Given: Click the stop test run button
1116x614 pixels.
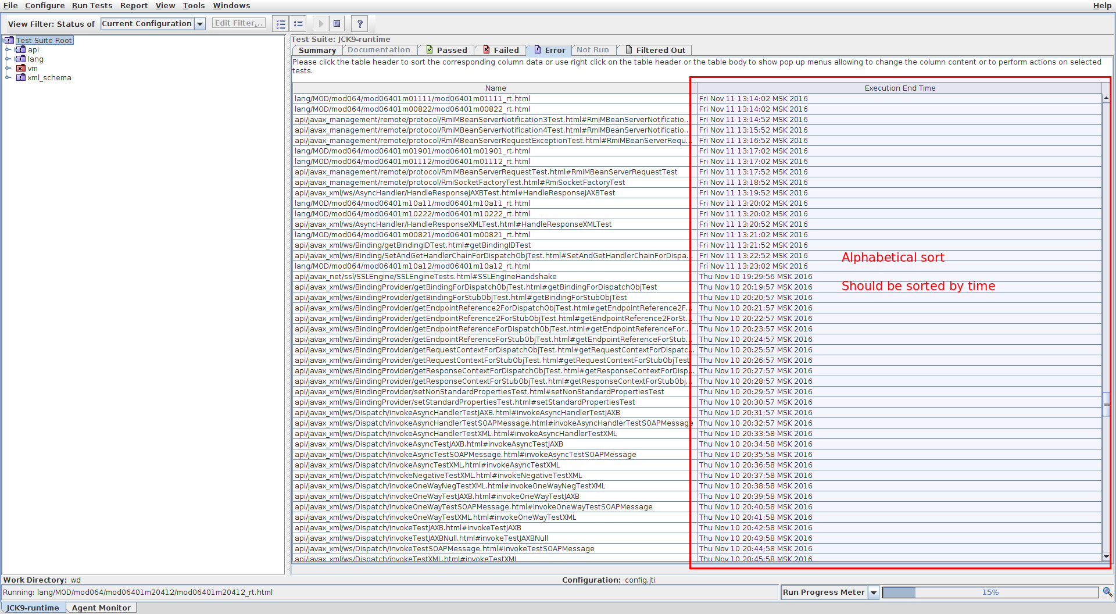Looking at the screenshot, I should 337,24.
